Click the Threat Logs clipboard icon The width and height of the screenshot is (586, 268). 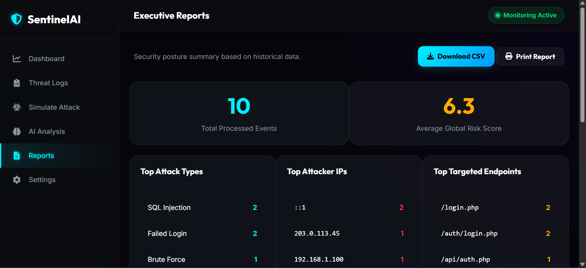[x=17, y=83]
